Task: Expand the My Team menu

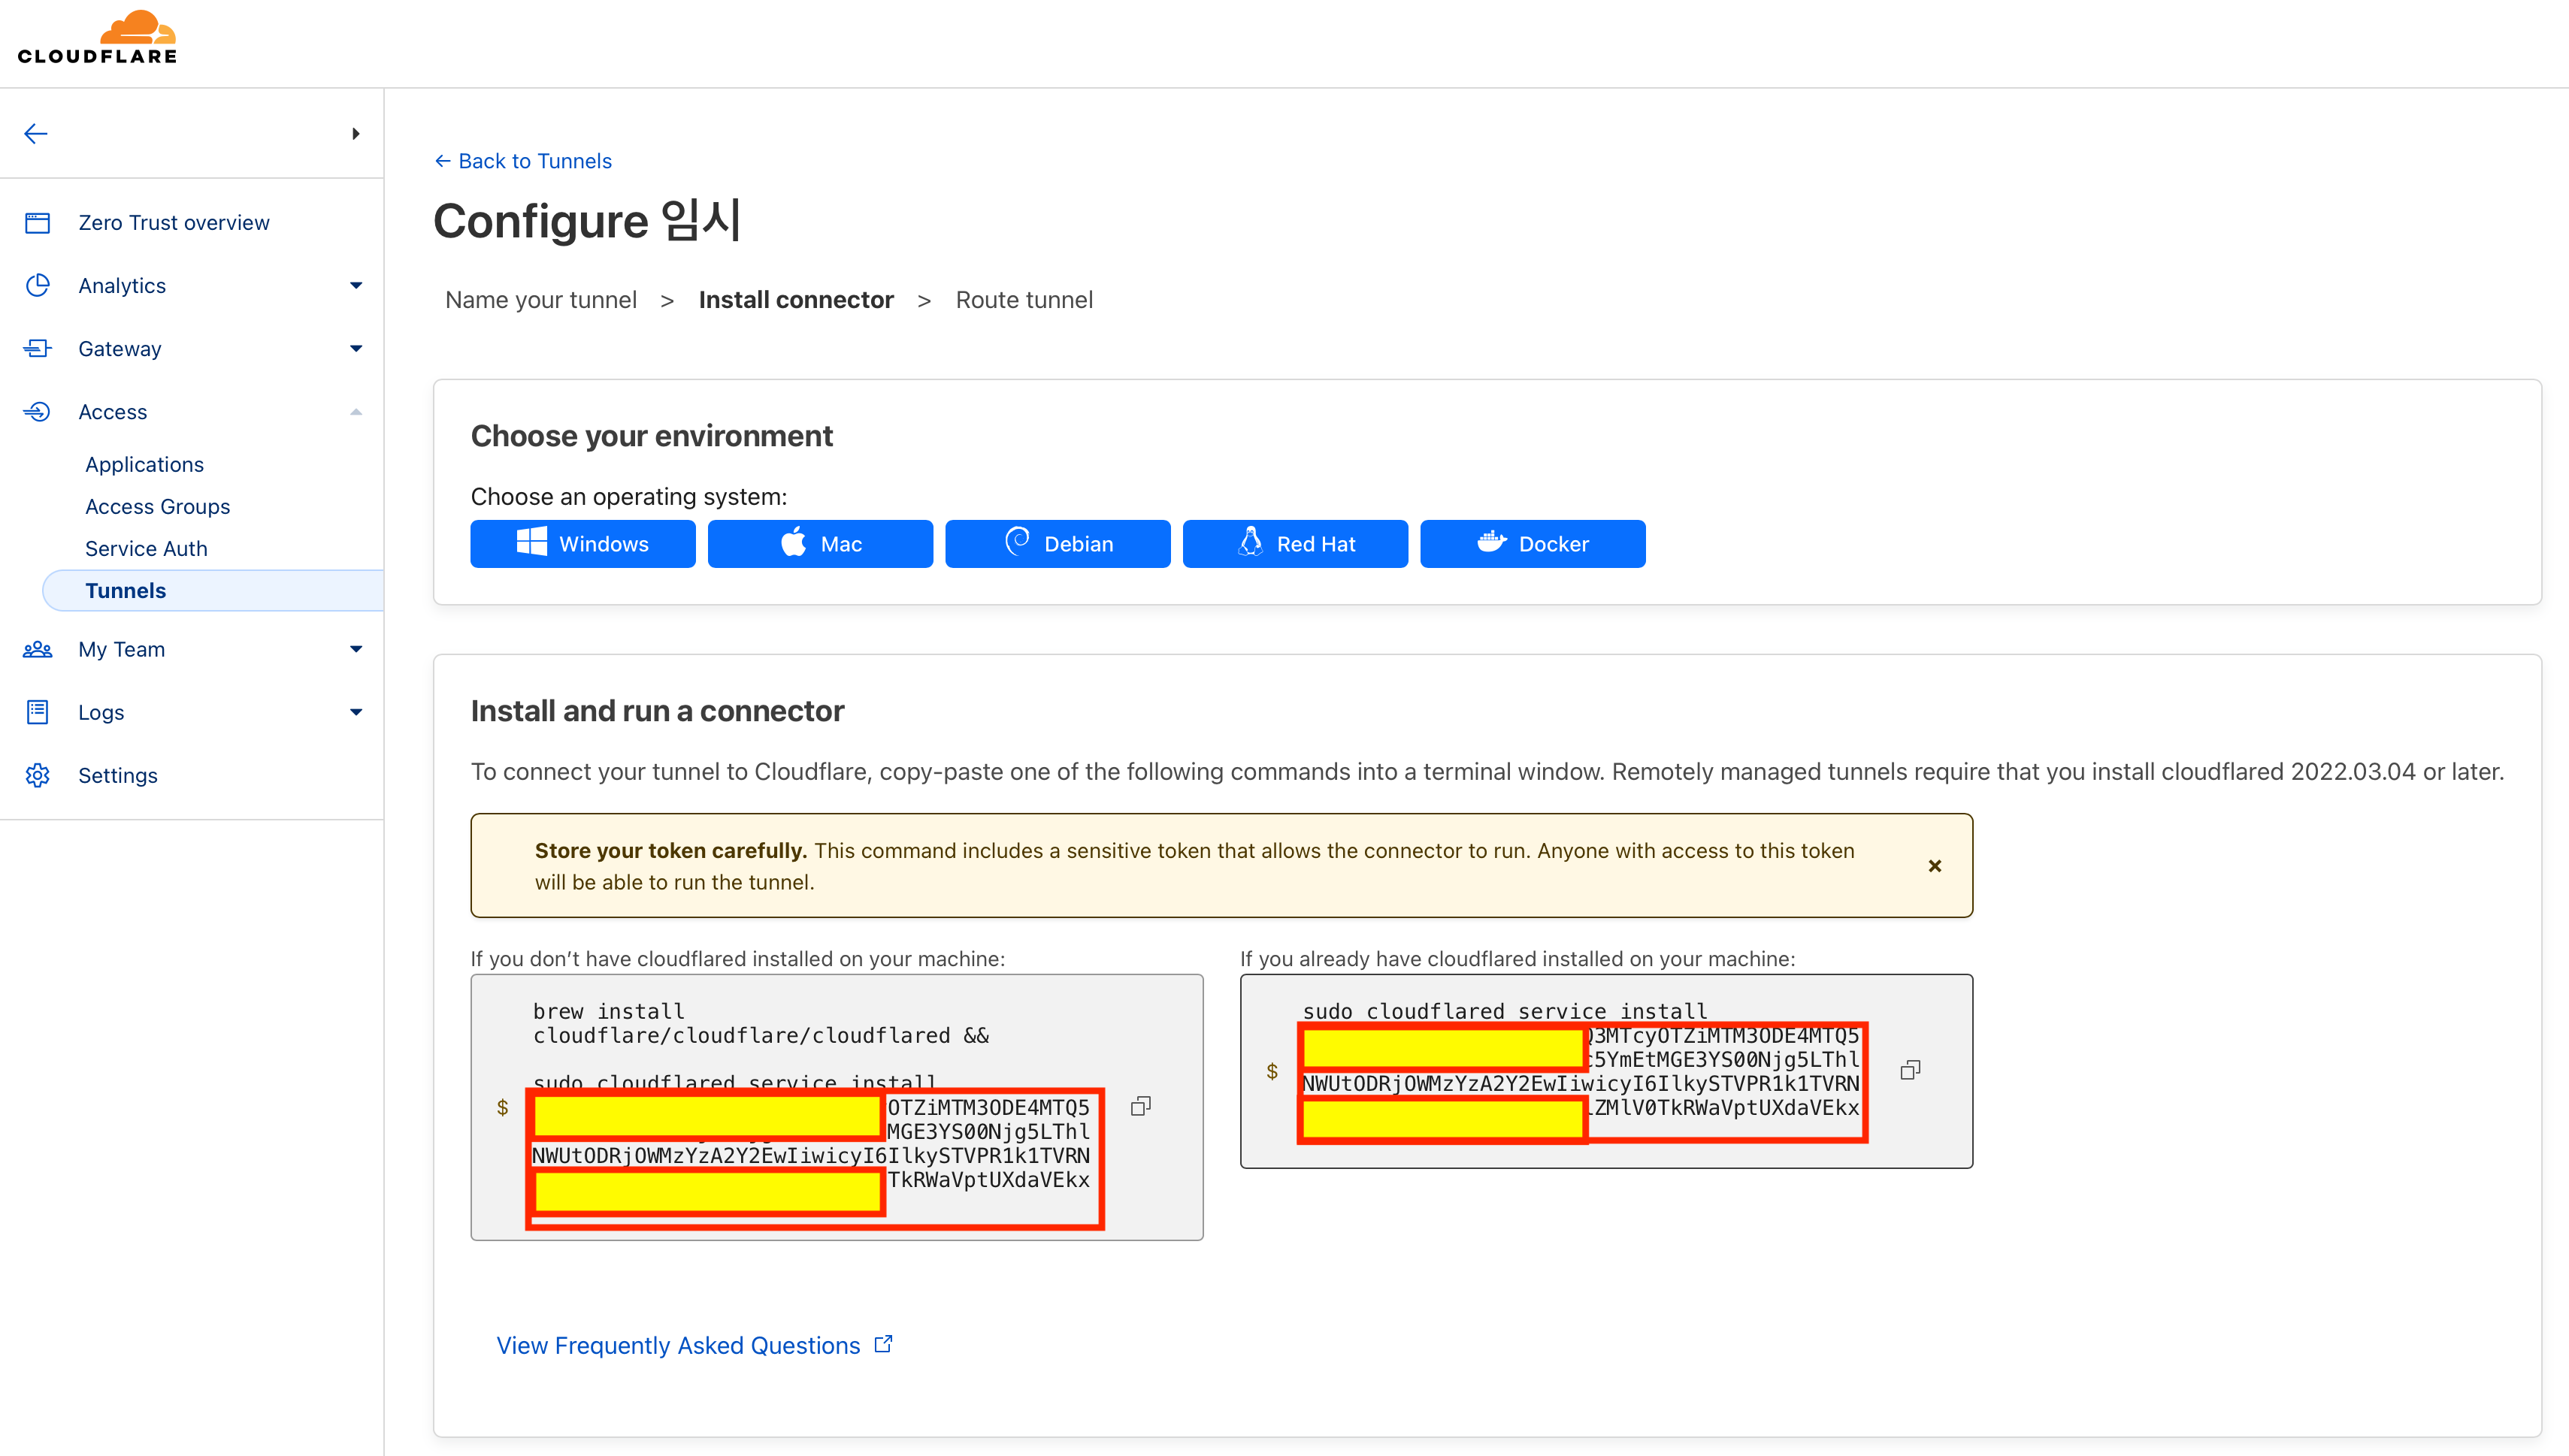Action: point(356,649)
